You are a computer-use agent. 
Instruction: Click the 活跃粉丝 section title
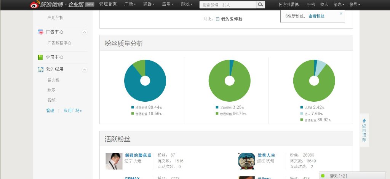click(117, 139)
